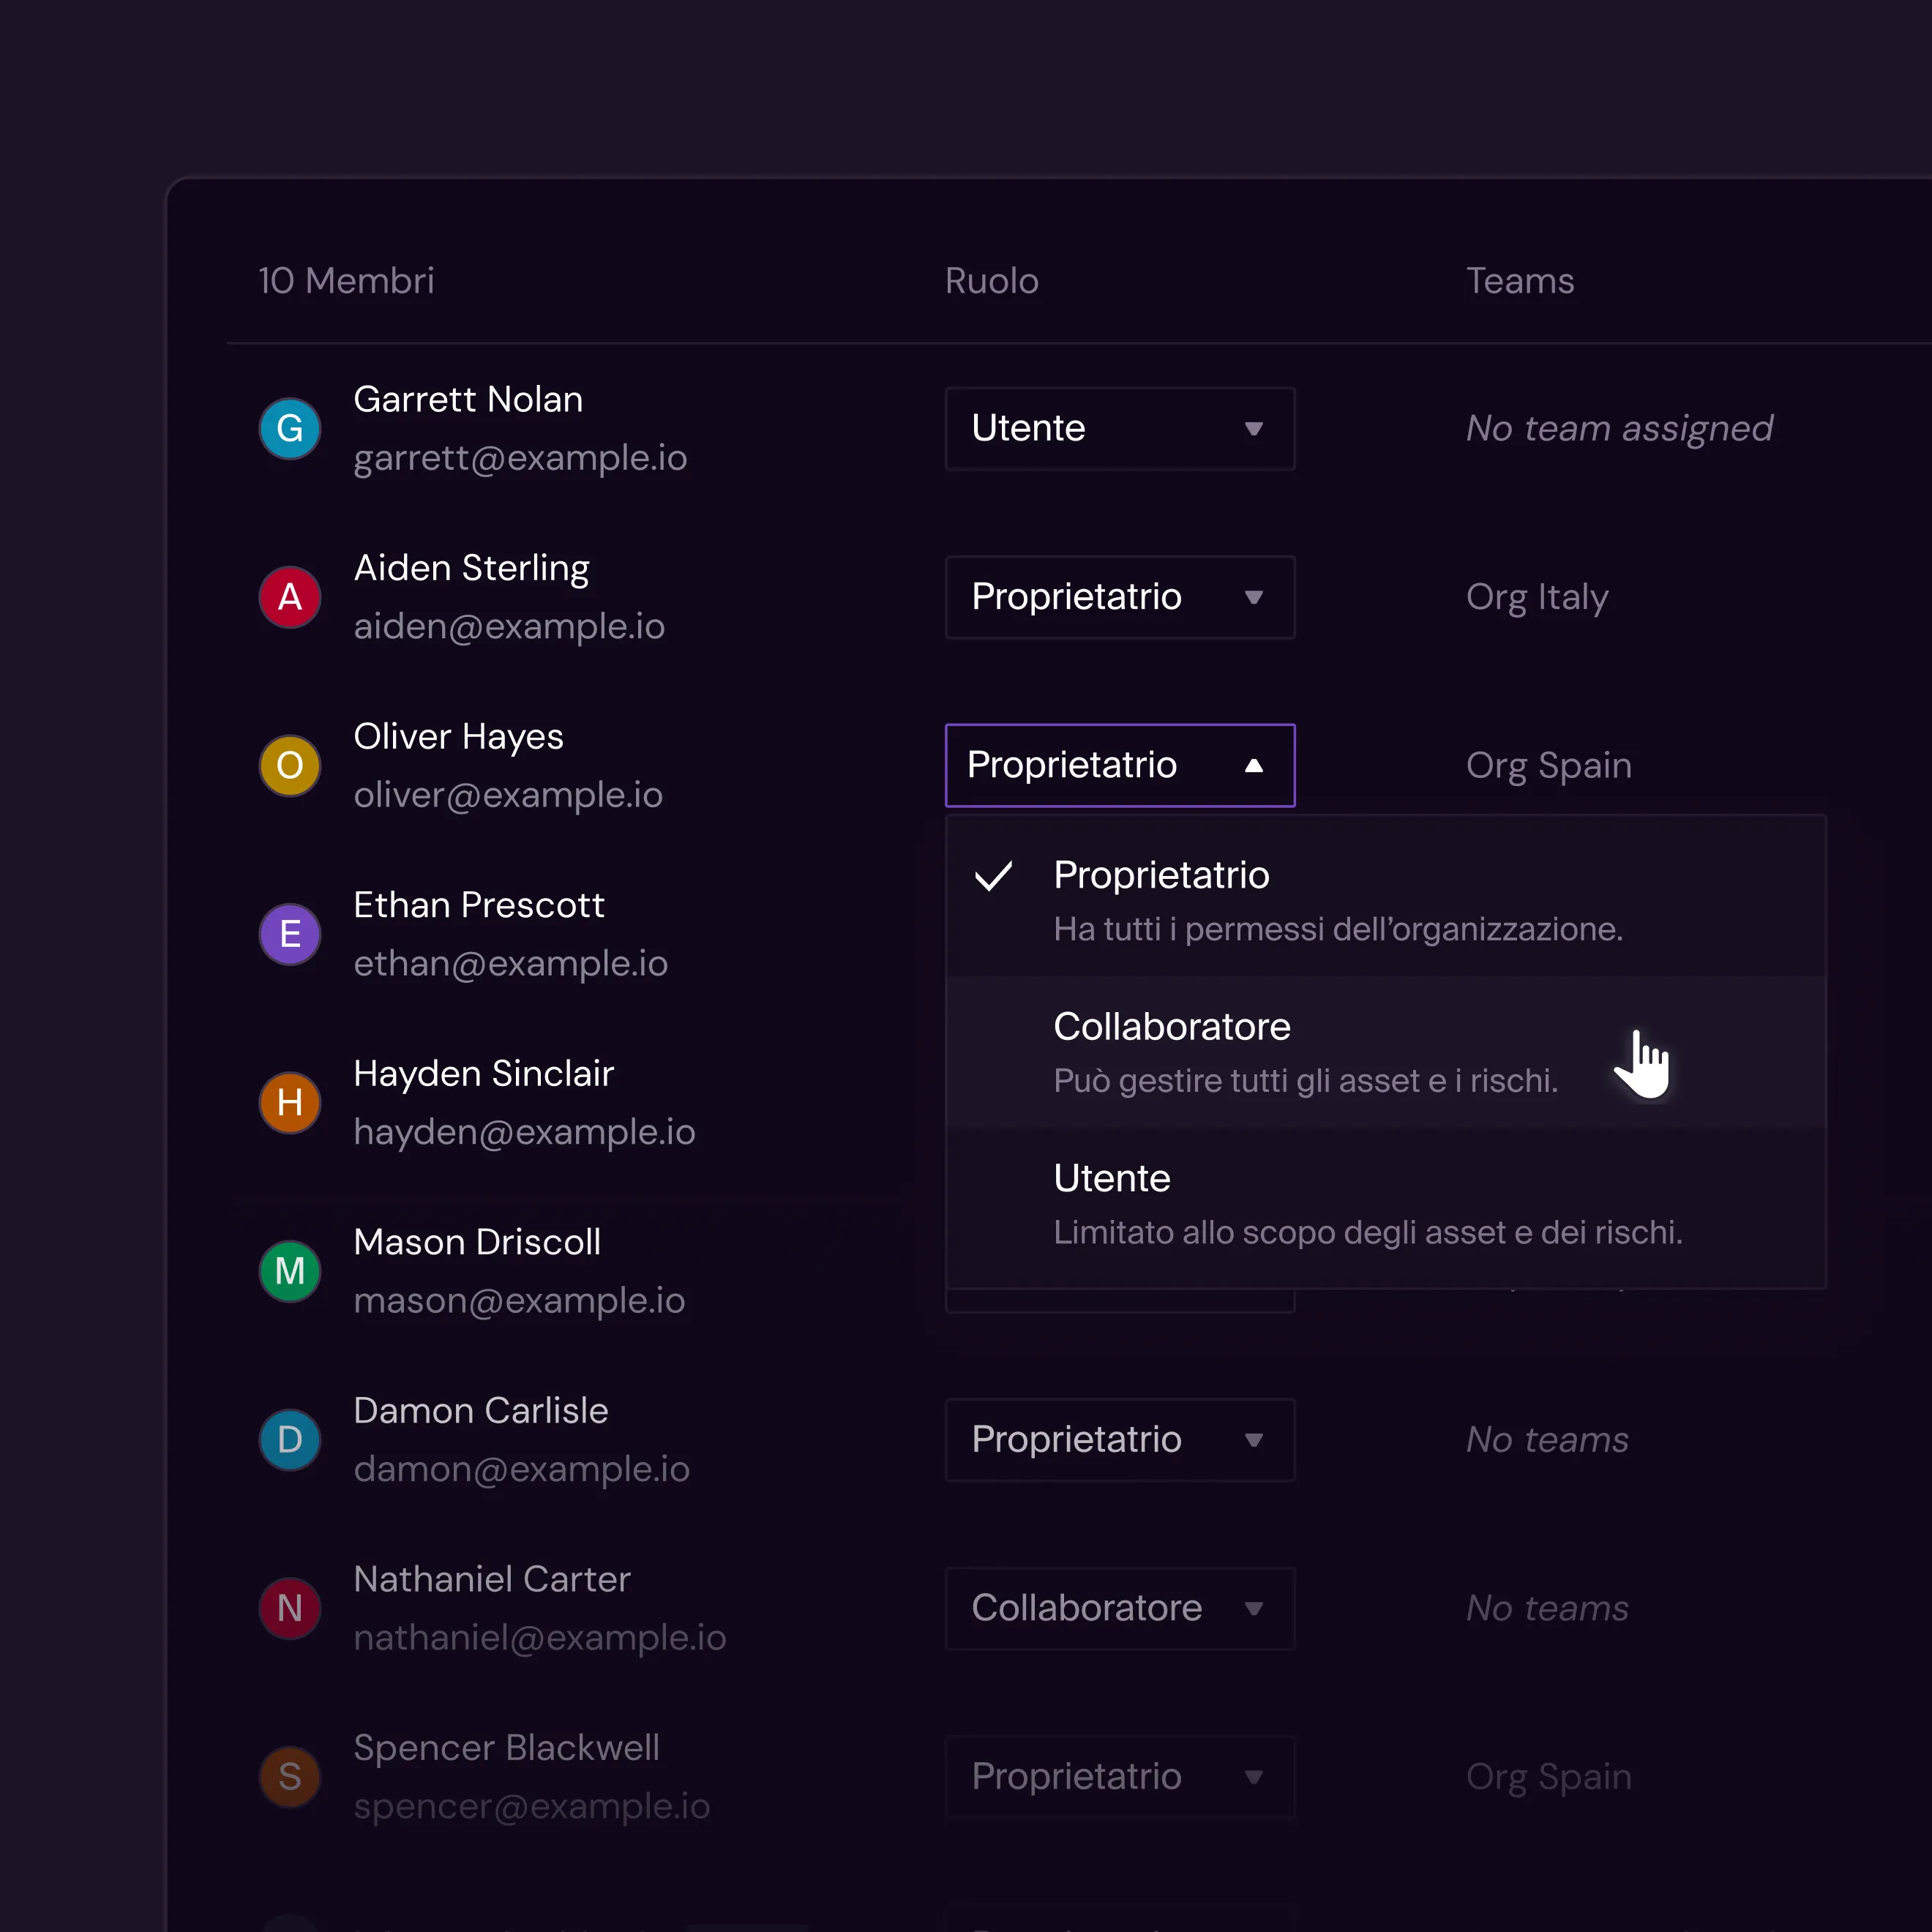Image resolution: width=1932 pixels, height=1932 pixels.
Task: Click Ethan Prescott's purple E avatar
Action: pyautogui.click(x=290, y=934)
